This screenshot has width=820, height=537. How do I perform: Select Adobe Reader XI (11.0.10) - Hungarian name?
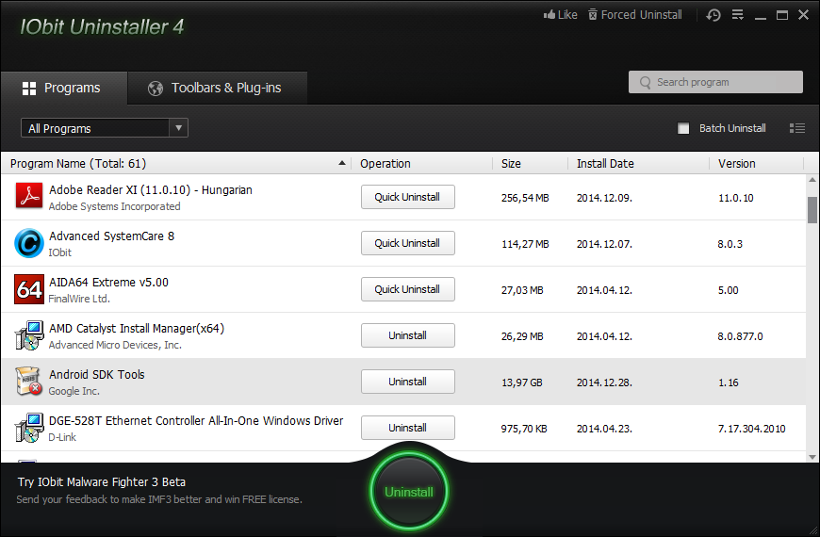tap(151, 189)
